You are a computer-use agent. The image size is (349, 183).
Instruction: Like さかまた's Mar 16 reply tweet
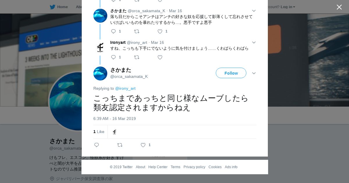[160, 31]
